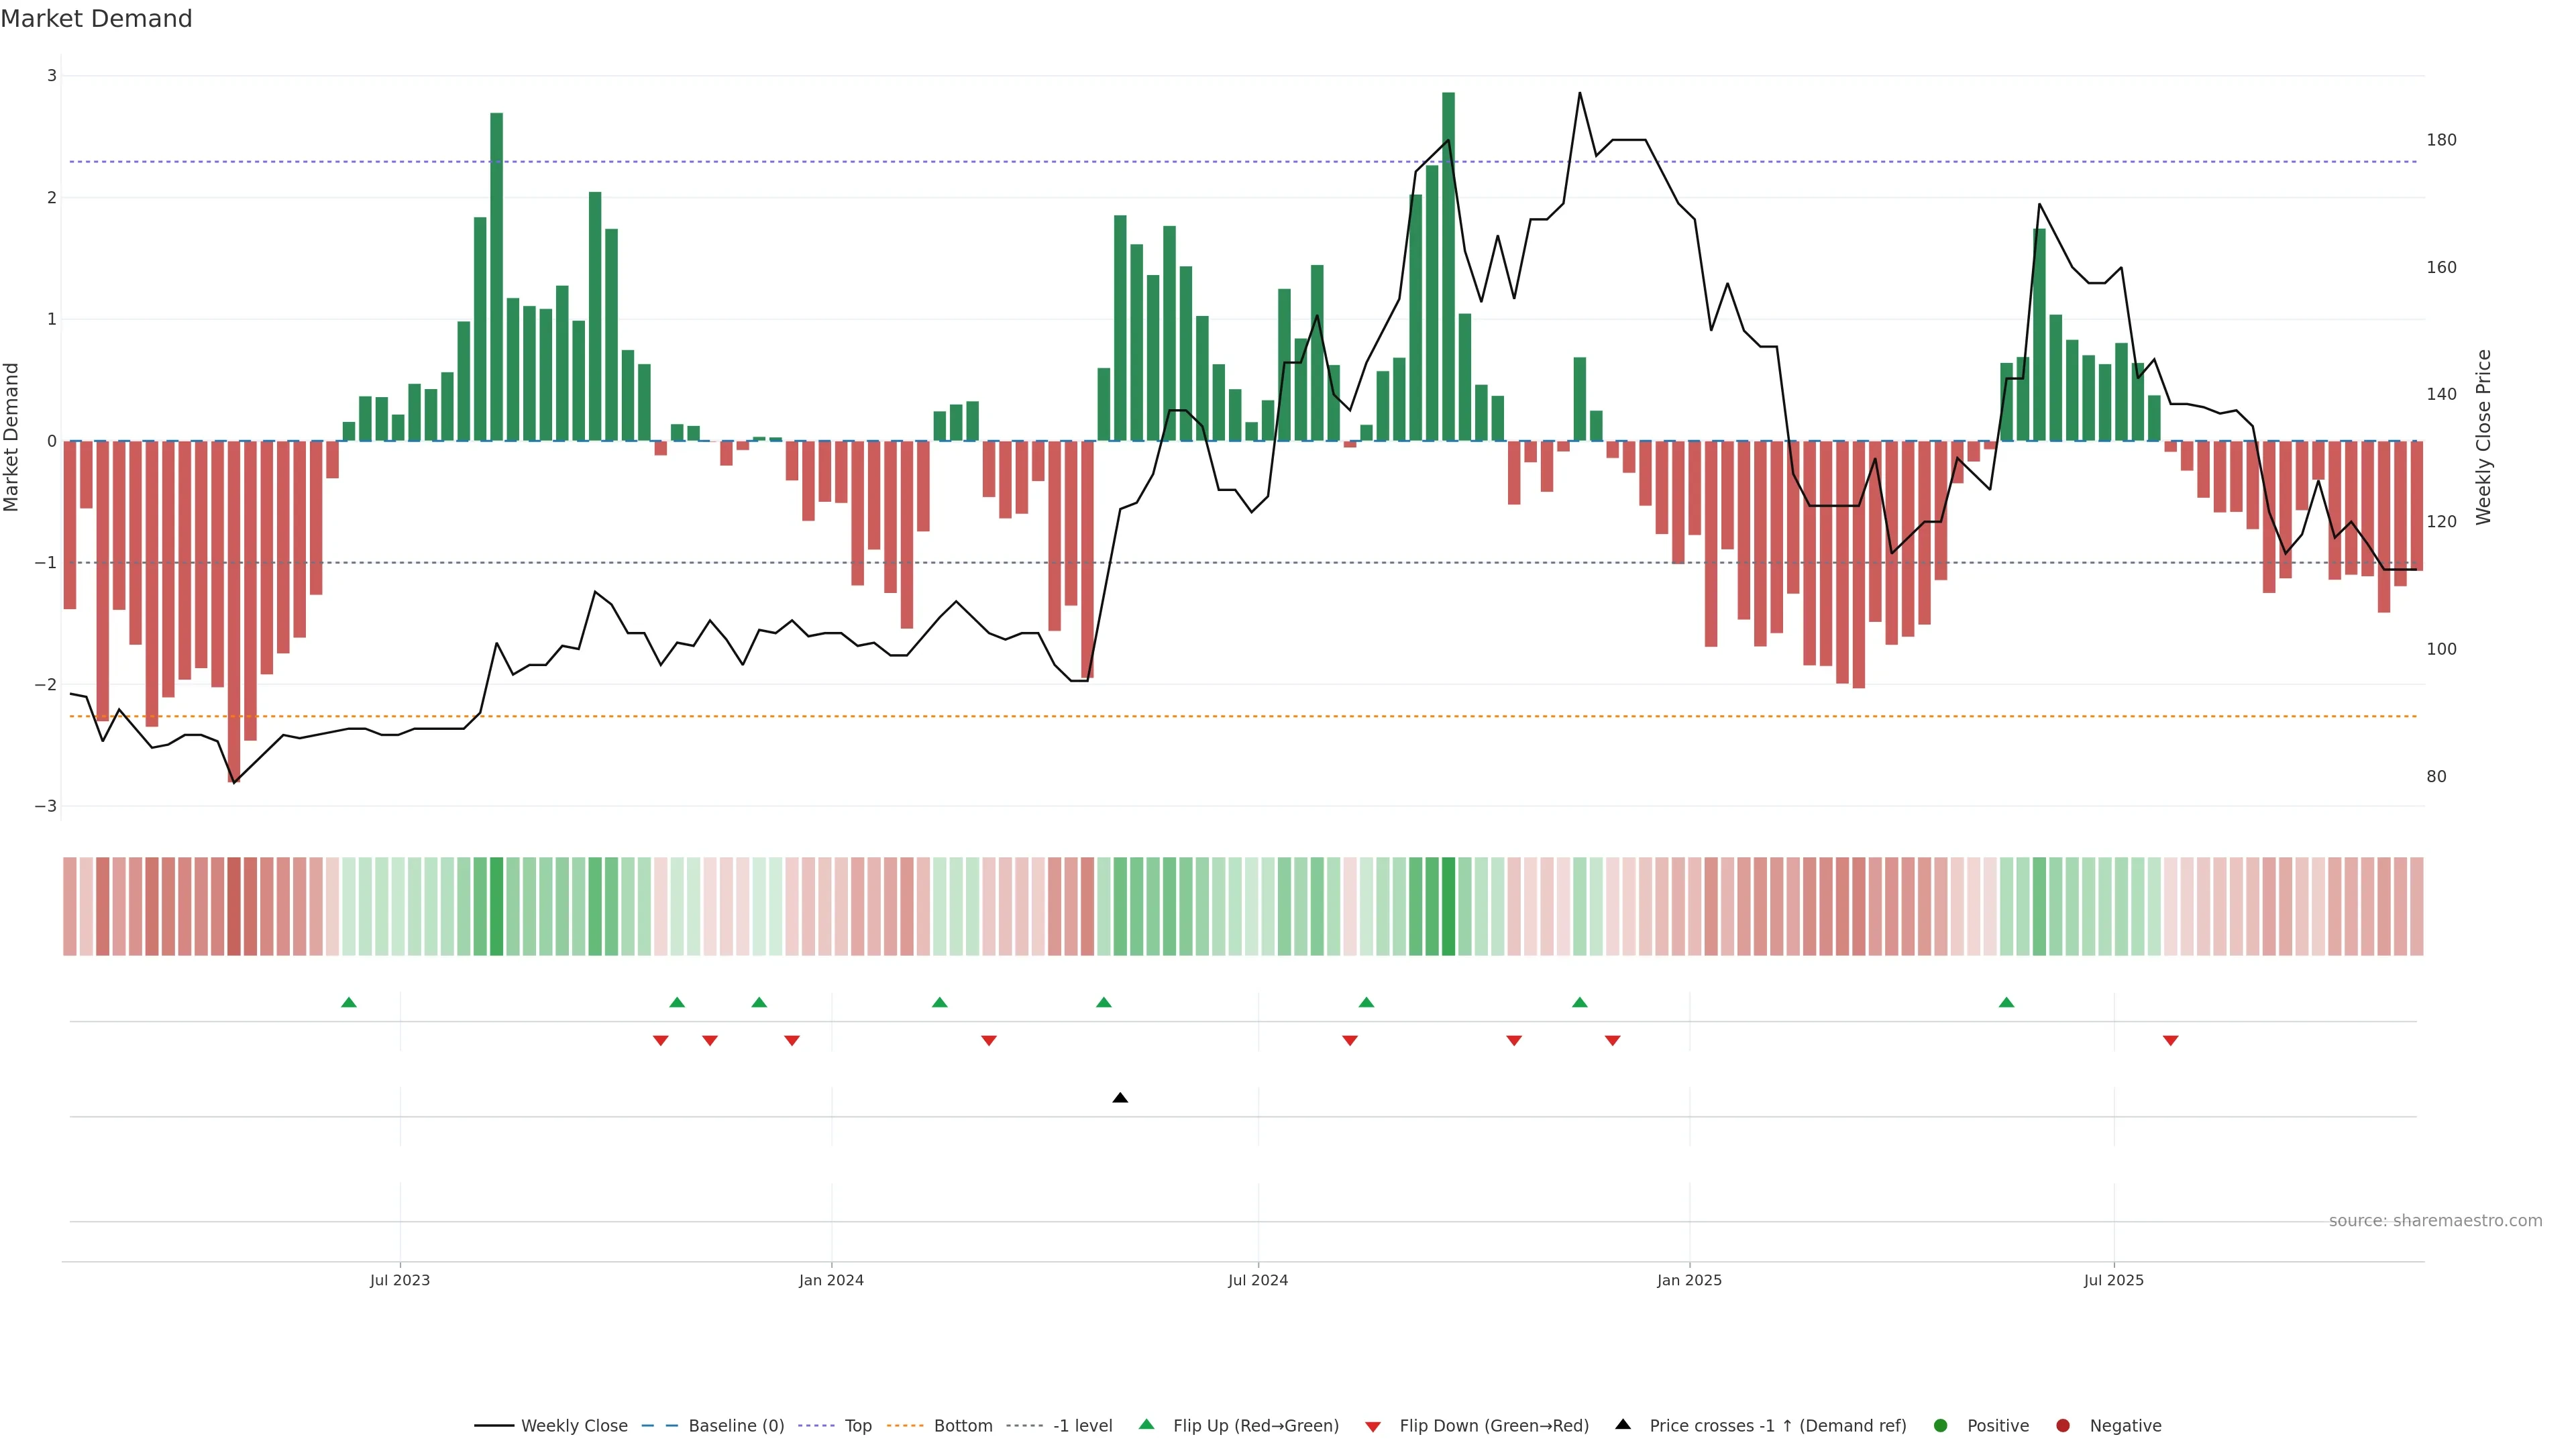
Task: Click the Price crosses -1 legend triangle
Action: tap(1623, 1424)
